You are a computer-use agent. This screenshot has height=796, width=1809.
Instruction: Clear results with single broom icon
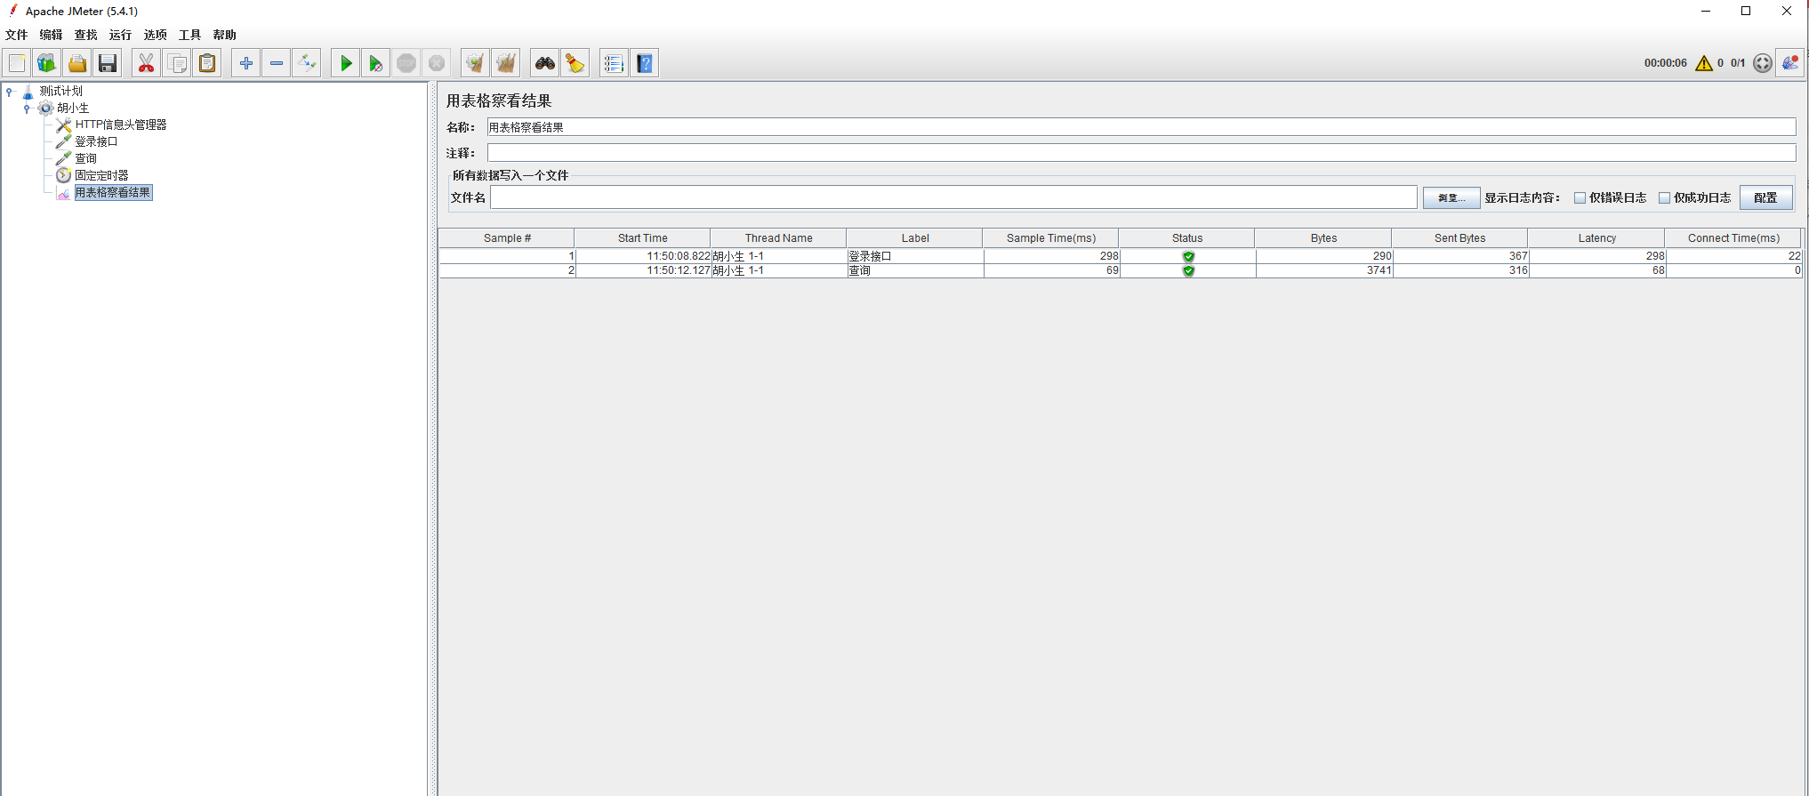point(476,63)
